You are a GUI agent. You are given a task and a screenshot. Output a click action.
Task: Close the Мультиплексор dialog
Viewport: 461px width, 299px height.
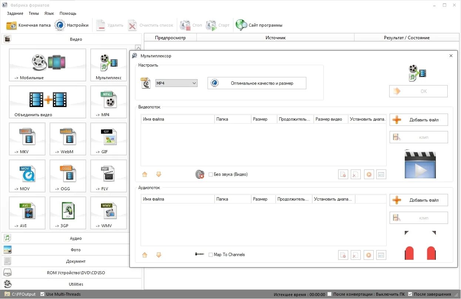(451, 56)
